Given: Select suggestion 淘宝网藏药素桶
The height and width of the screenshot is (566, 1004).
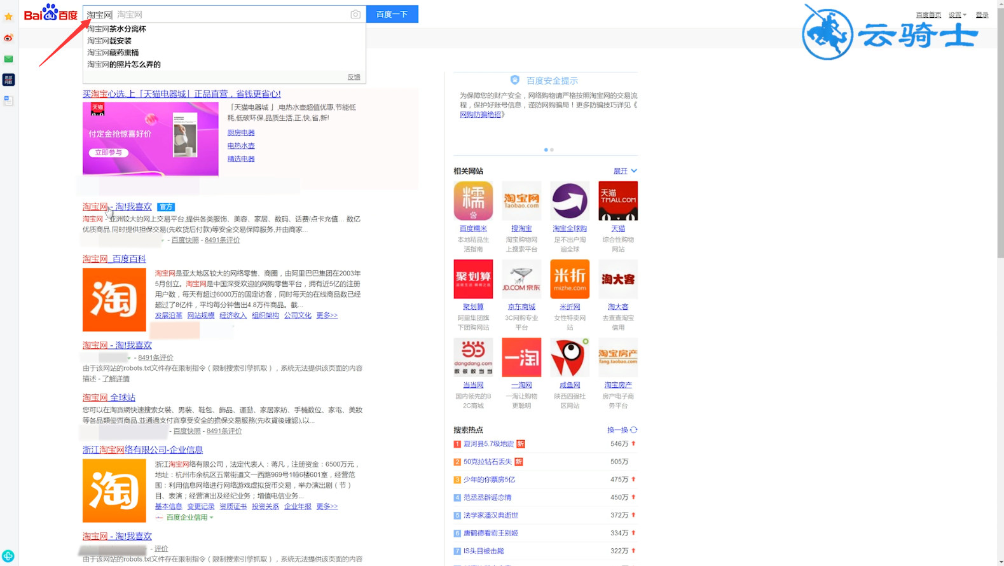Looking at the screenshot, I should [113, 53].
